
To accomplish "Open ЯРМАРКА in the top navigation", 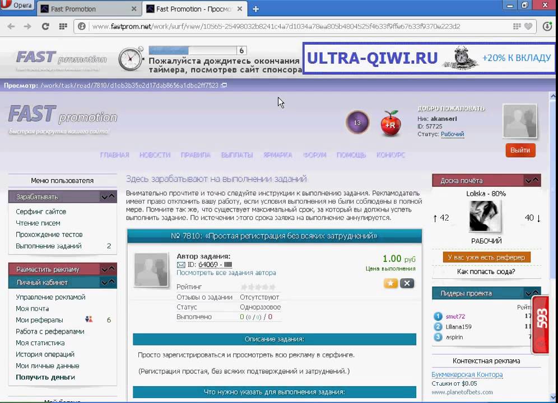I will (278, 154).
